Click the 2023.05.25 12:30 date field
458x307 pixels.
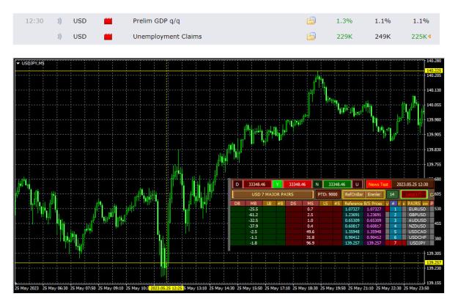pyautogui.click(x=412, y=185)
